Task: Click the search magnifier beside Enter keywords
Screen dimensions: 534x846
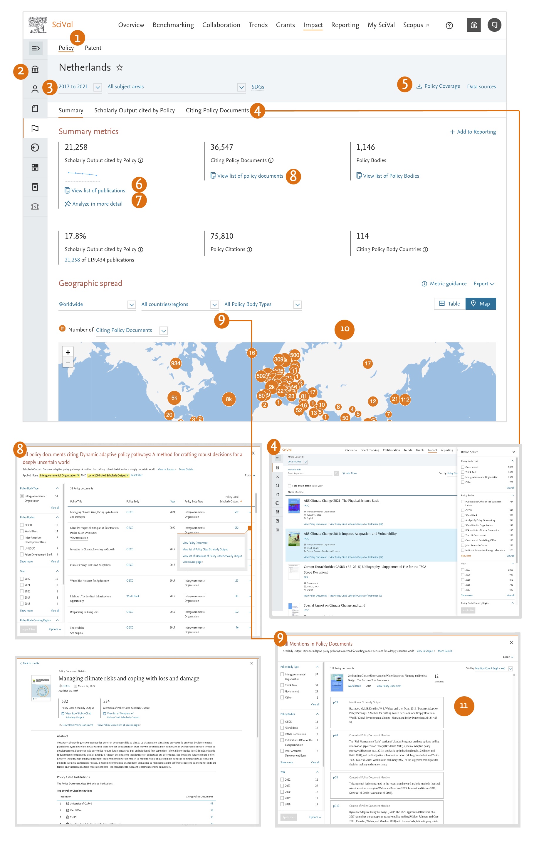Action: tap(336, 473)
